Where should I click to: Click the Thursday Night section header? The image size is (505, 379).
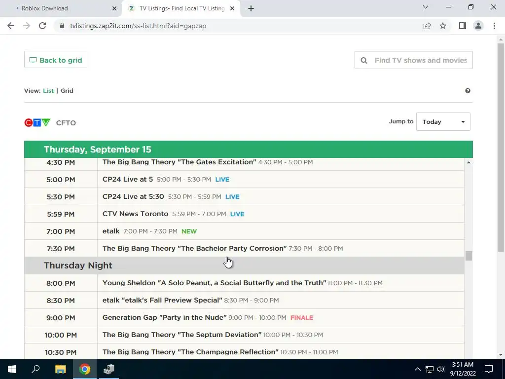pyautogui.click(x=244, y=265)
